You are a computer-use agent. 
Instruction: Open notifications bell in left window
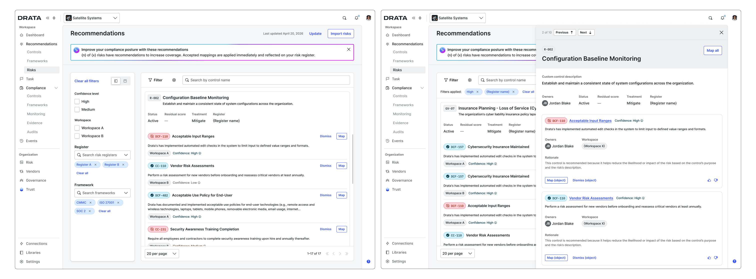[x=356, y=18]
